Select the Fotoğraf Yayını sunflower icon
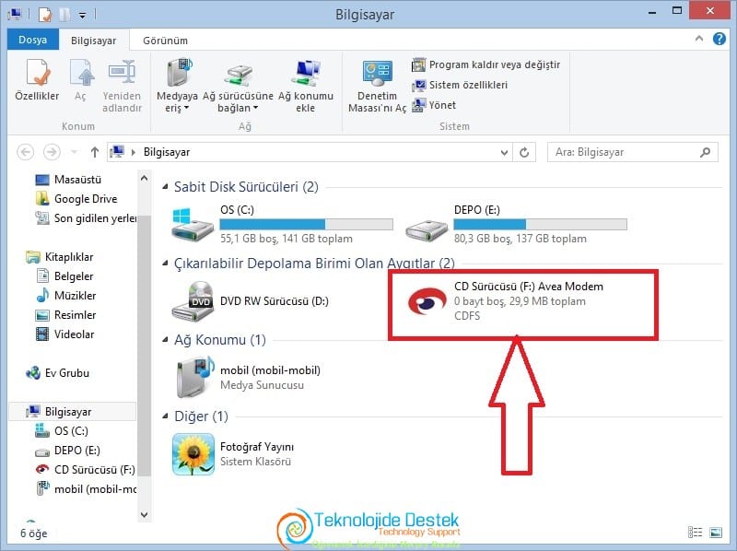Viewport: 737px width, 551px height. [x=193, y=454]
